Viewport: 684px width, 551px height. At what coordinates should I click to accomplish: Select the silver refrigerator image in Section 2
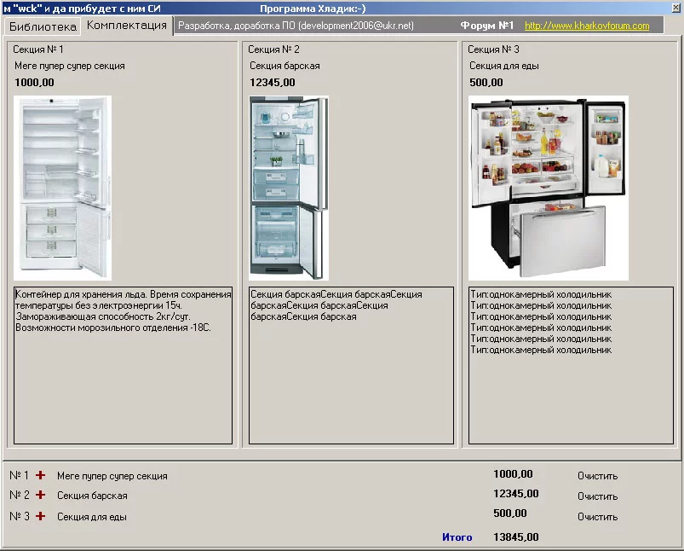tap(289, 188)
